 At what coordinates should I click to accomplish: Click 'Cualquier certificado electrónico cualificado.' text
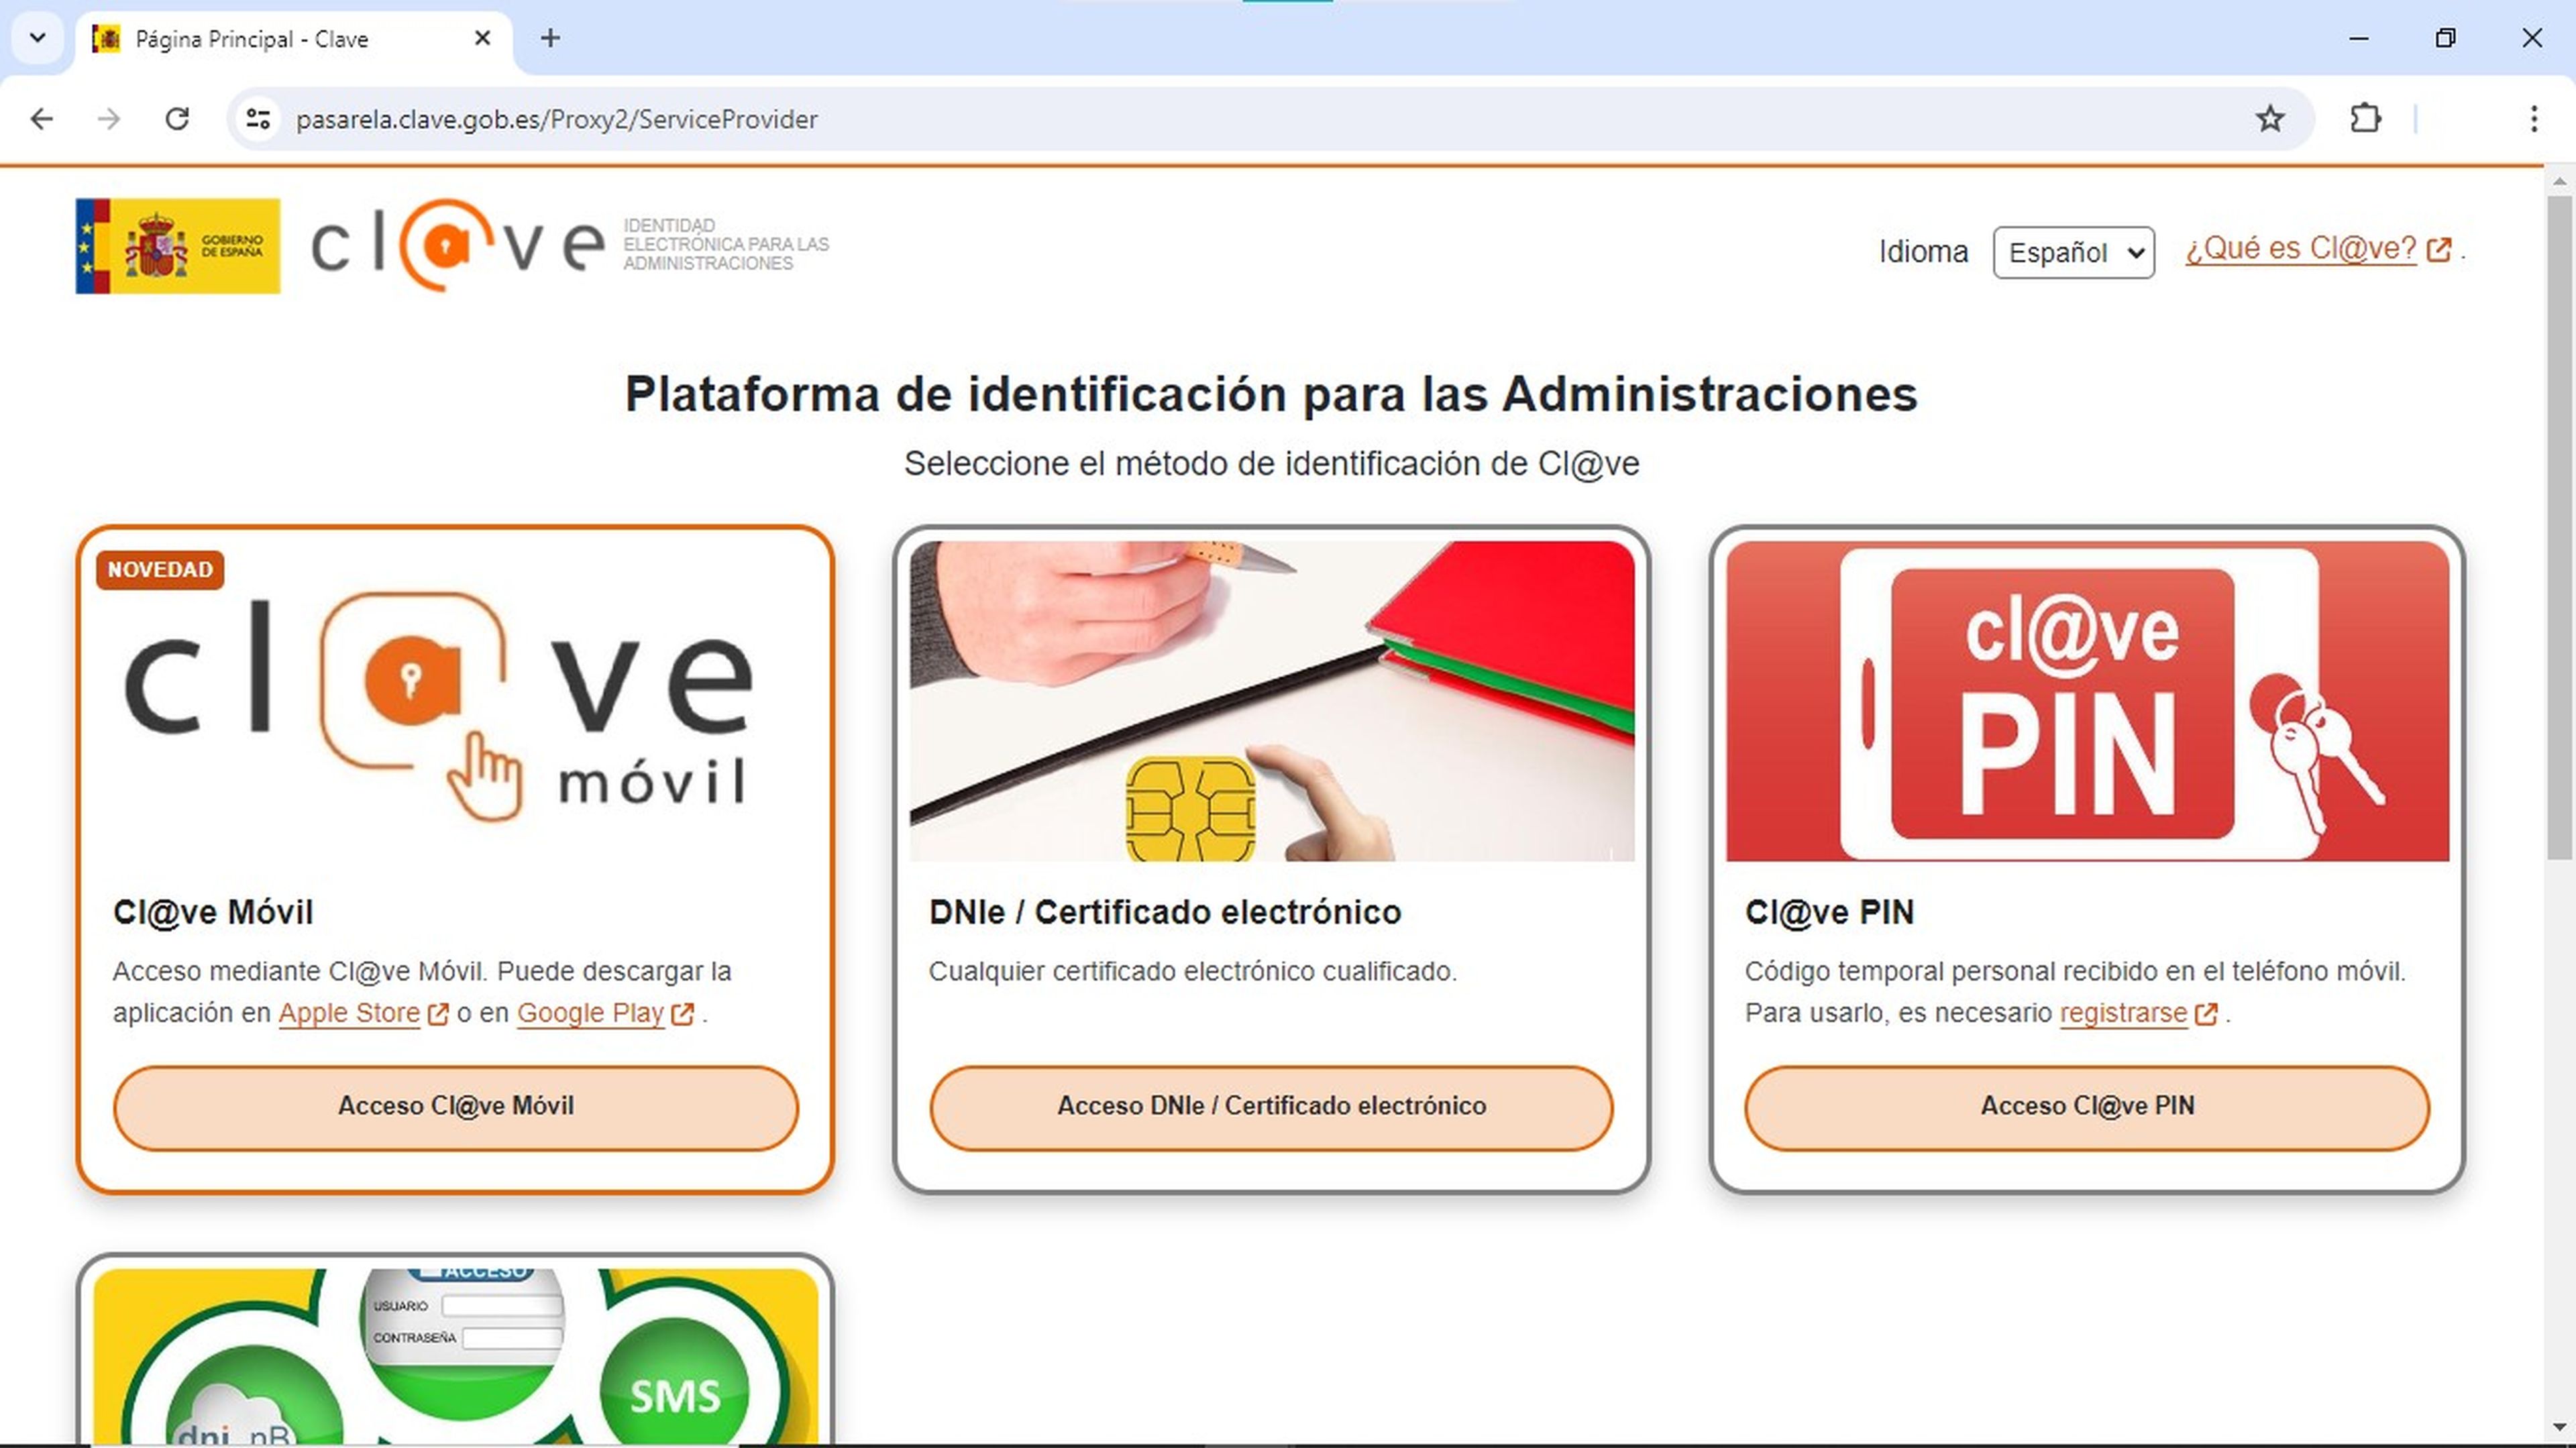[1192, 971]
